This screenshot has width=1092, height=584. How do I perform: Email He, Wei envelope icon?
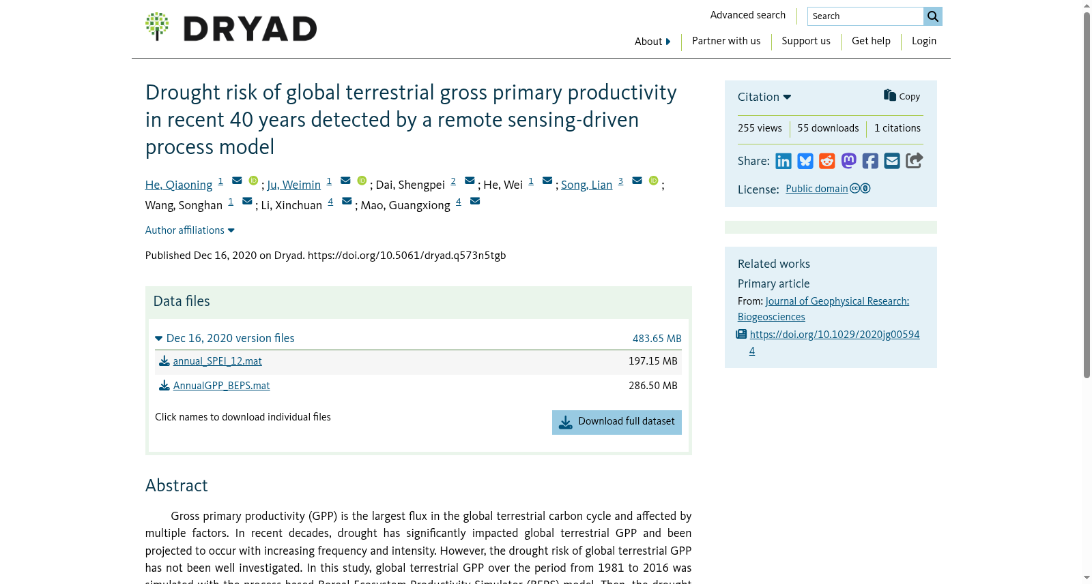547,181
